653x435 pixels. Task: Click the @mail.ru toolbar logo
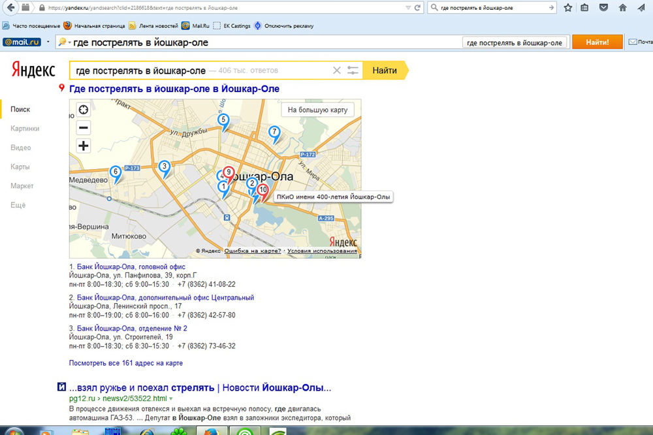[22, 42]
